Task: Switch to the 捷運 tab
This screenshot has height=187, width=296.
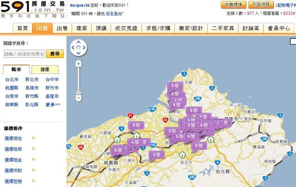Action: [x=45, y=69]
